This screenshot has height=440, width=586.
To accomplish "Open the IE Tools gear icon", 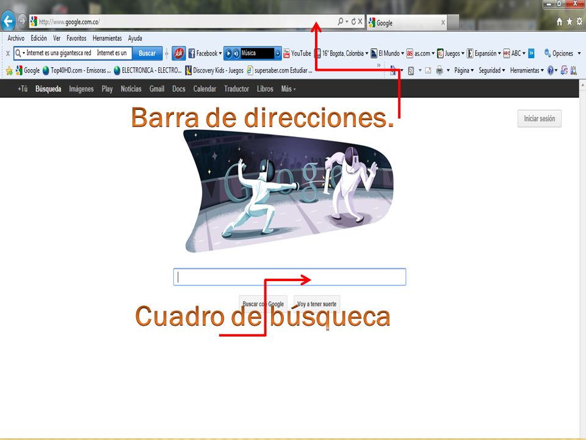I will (579, 22).
